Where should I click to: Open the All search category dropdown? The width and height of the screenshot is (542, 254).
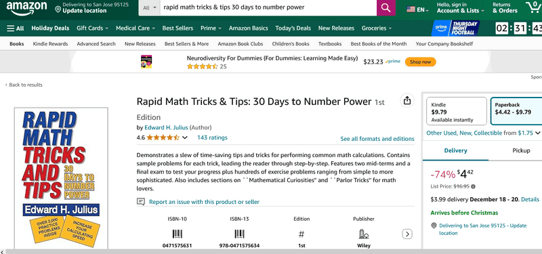(x=150, y=7)
